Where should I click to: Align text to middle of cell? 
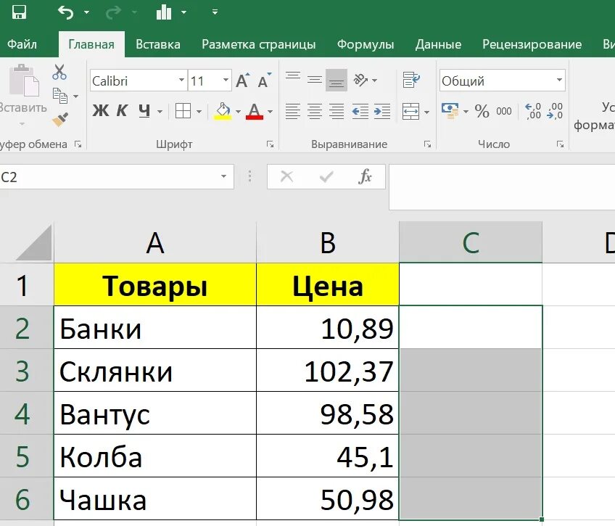tap(315, 80)
